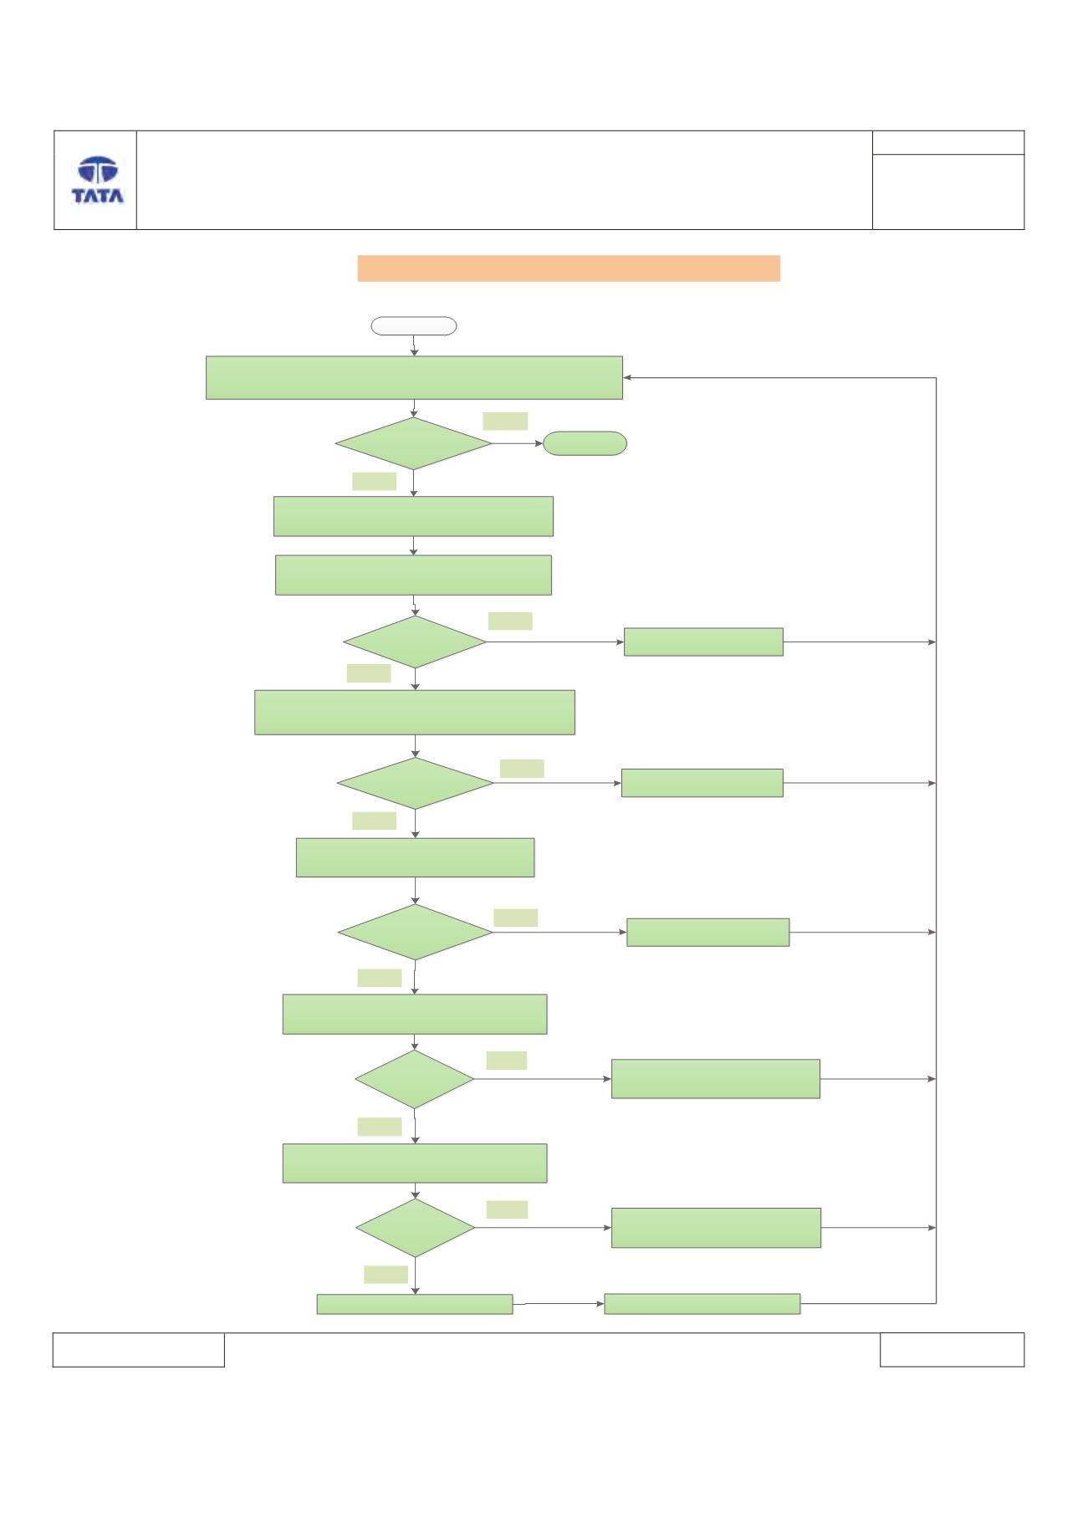Click the bottom-left thin green process box

(415, 1305)
